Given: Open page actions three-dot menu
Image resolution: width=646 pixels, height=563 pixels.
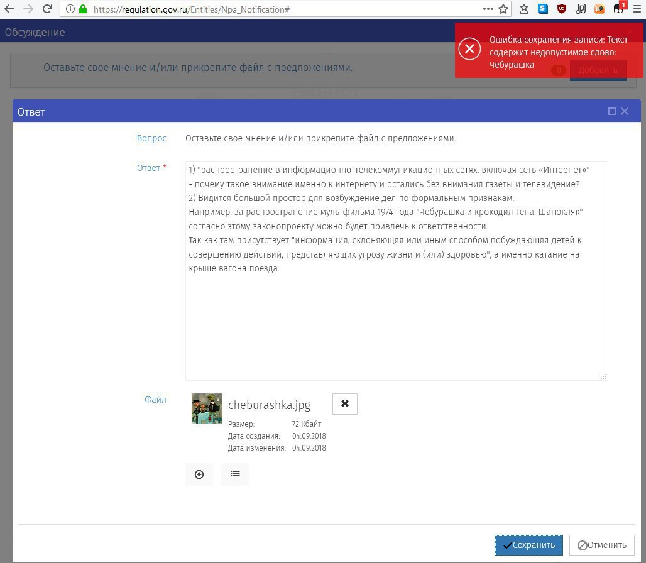Looking at the screenshot, I should [x=488, y=9].
